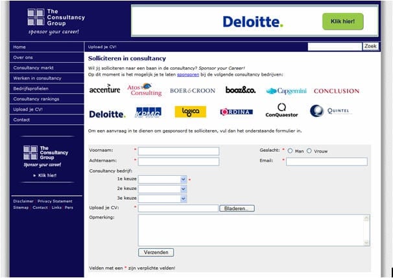Click the search box next to Zoek
This screenshot has width=393, height=278.
tap(335, 47)
